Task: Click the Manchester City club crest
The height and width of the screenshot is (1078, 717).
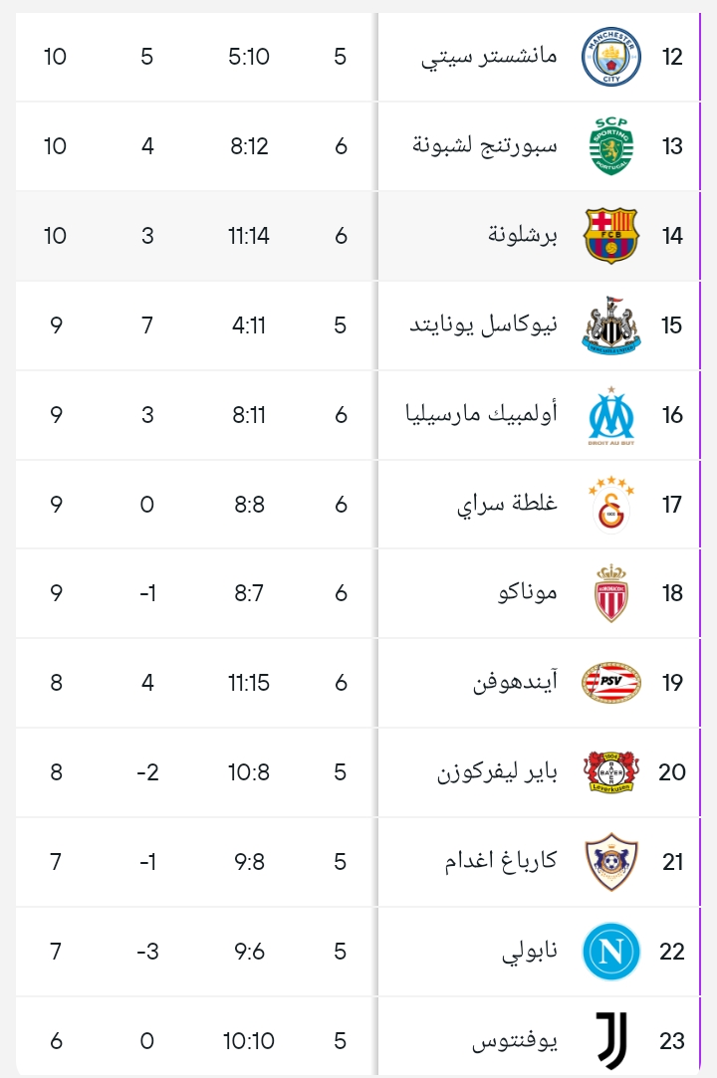Action: click(x=611, y=57)
